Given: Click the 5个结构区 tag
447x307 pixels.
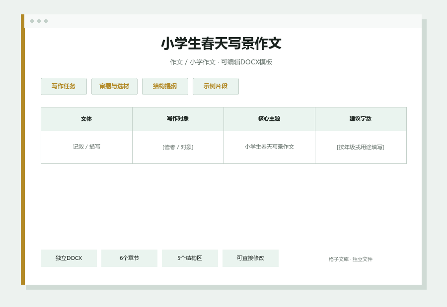Looking at the screenshot, I should [x=190, y=258].
